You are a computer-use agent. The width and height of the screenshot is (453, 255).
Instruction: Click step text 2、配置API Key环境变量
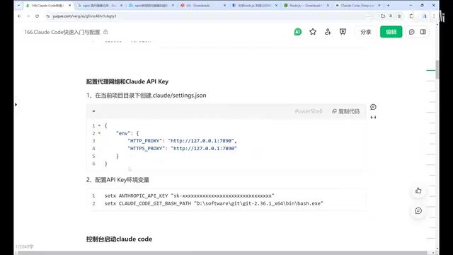pyautogui.click(x=117, y=180)
